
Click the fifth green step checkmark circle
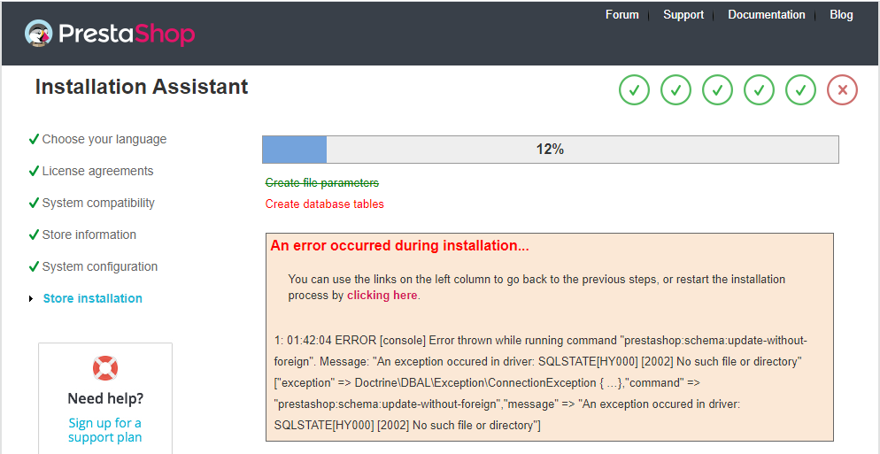[800, 89]
